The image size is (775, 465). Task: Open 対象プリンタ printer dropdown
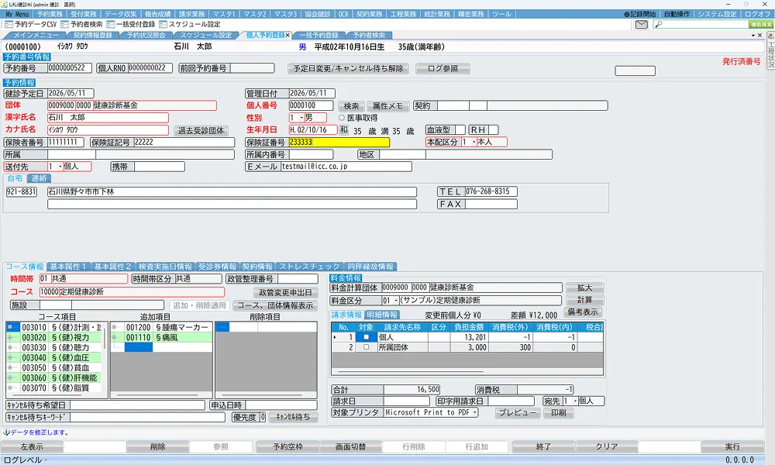pyautogui.click(x=475, y=412)
